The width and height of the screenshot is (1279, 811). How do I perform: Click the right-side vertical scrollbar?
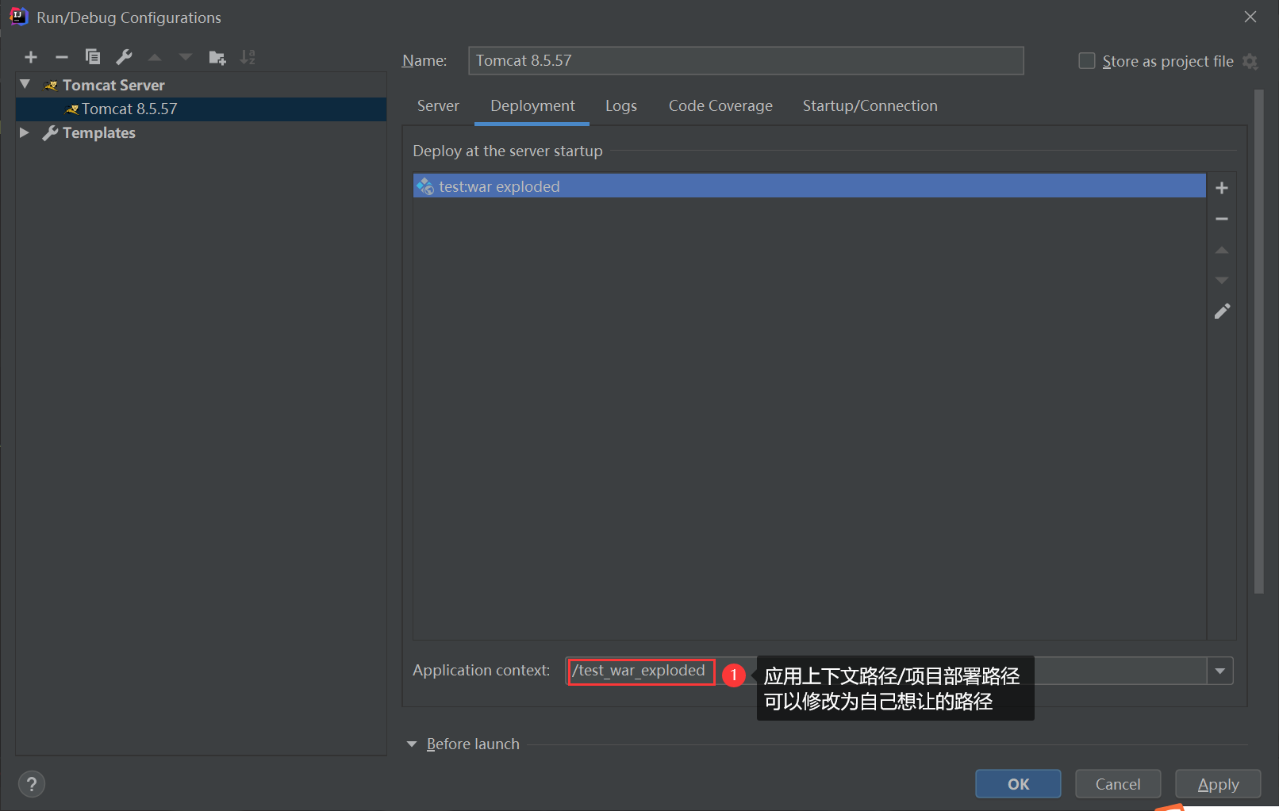pos(1258,341)
